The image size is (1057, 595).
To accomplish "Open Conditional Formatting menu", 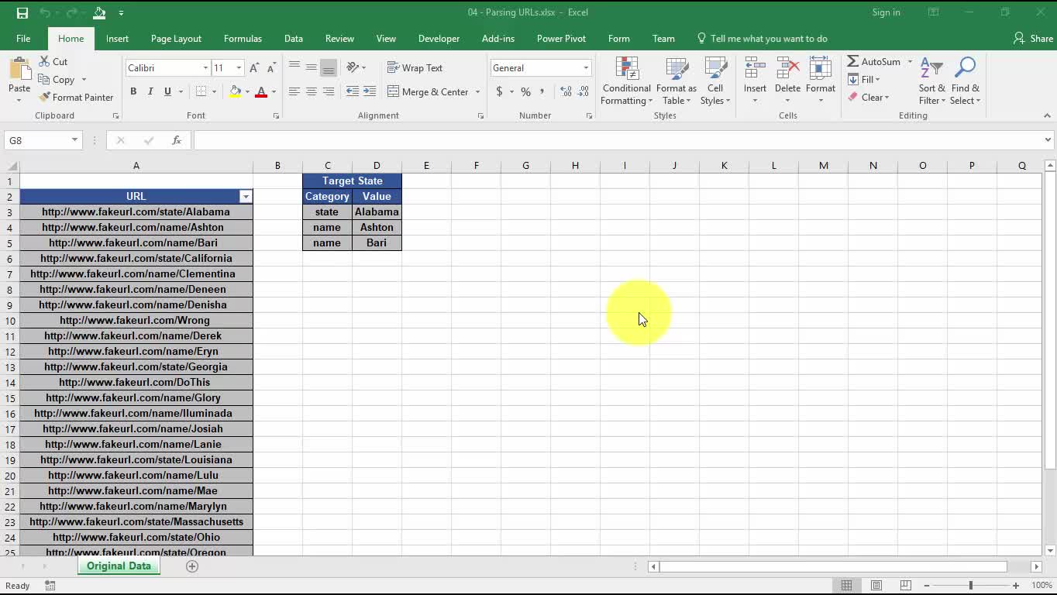I will [626, 81].
